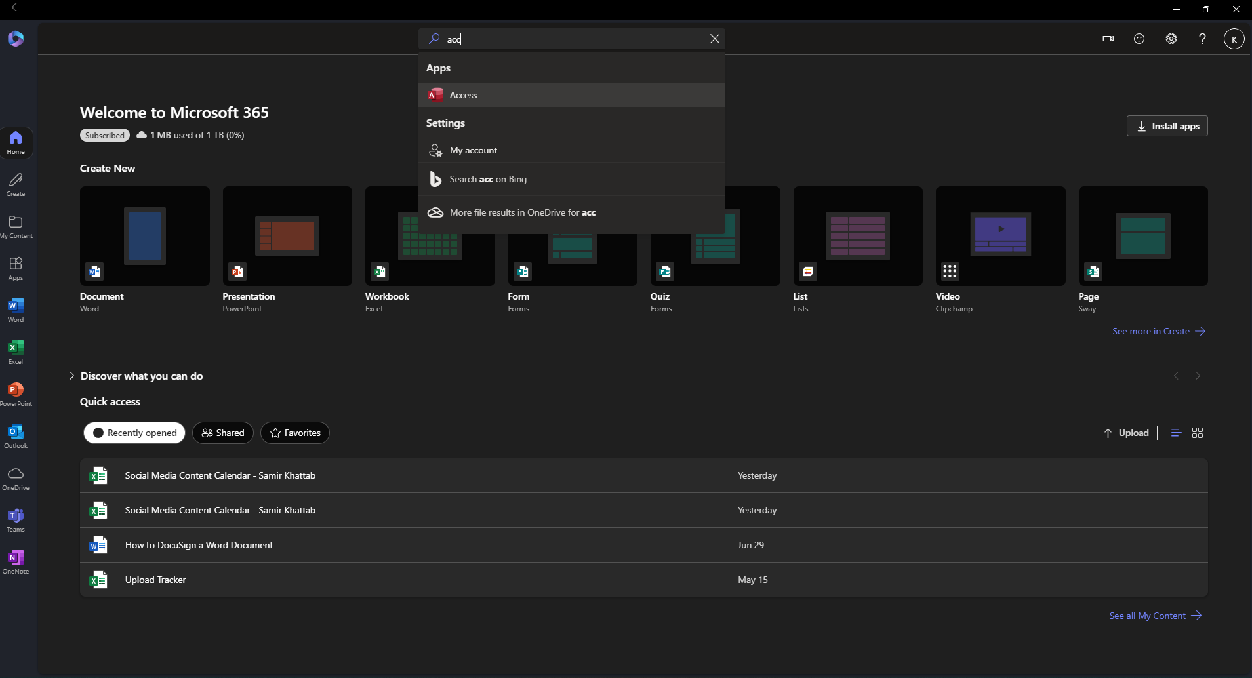This screenshot has height=678, width=1252.
Task: Create a new Word Document thumbnail
Action: click(x=145, y=236)
